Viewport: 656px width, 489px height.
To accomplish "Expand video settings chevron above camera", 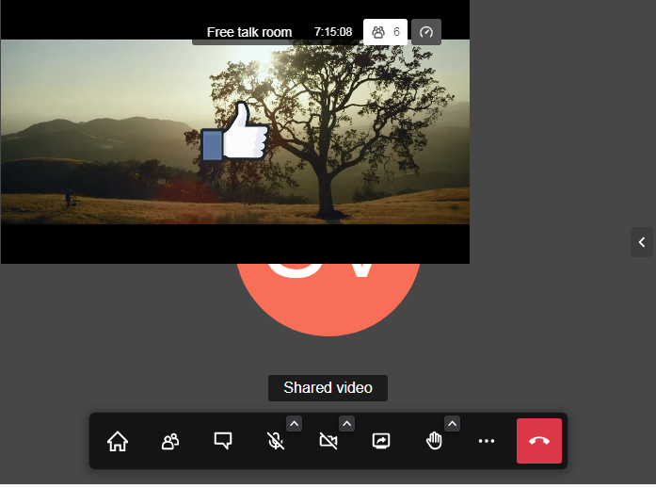I will (347, 424).
